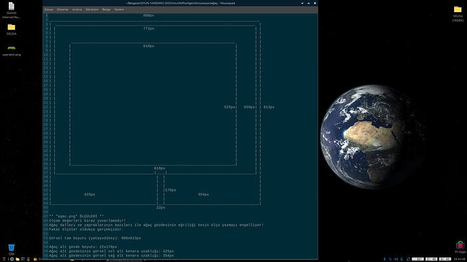Open the Raspberry Pi start menu
The image size is (467, 262).
pyautogui.click(x=4, y=259)
